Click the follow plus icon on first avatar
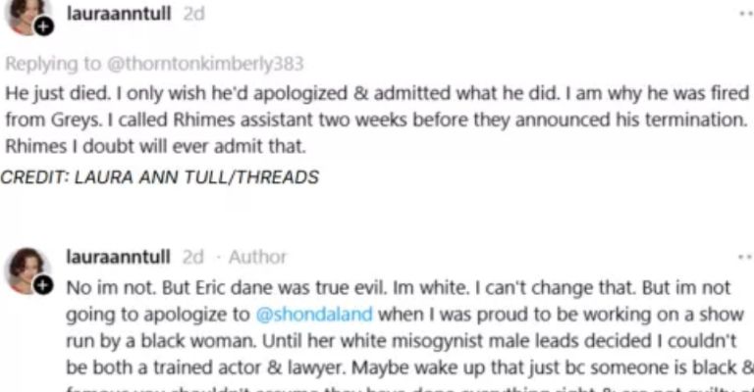The image size is (754, 392). click(x=44, y=25)
